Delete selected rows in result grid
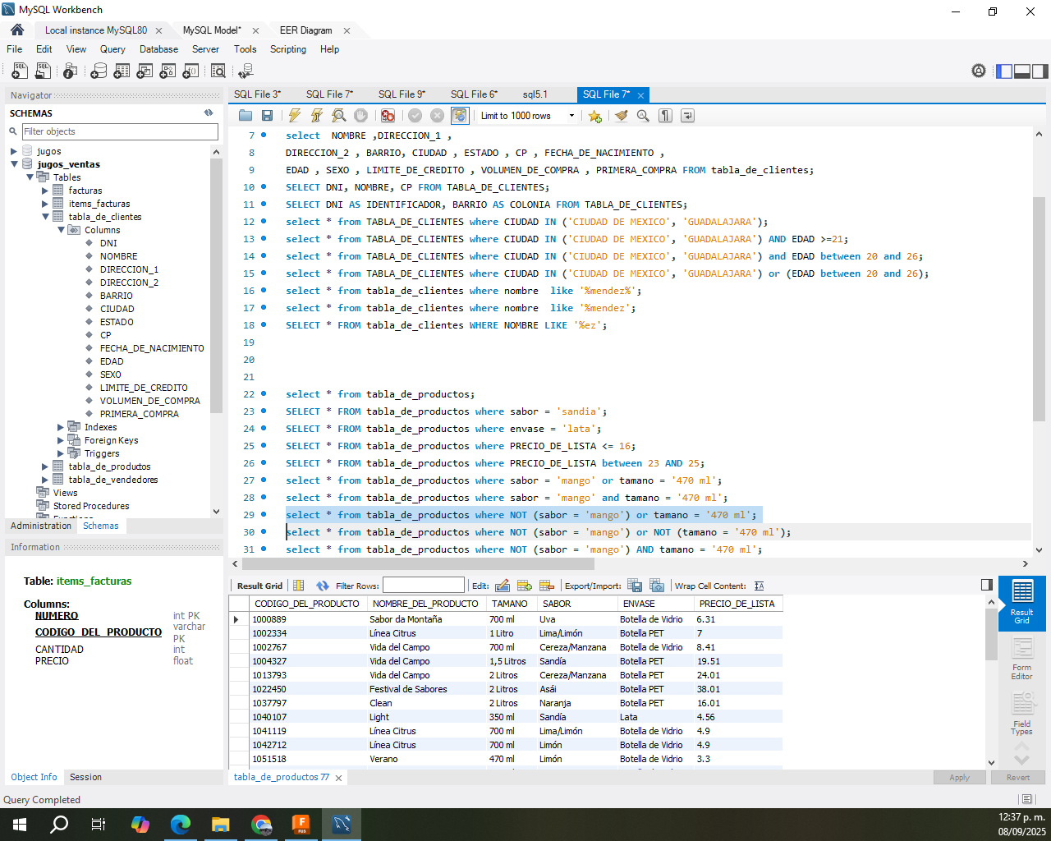 (547, 586)
